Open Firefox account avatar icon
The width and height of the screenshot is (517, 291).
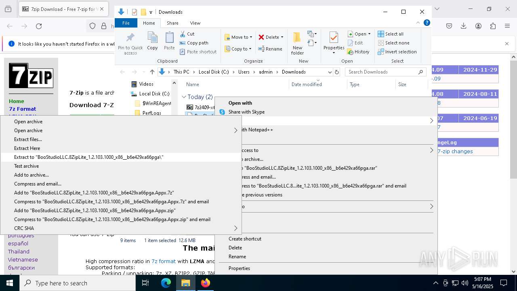478,26
